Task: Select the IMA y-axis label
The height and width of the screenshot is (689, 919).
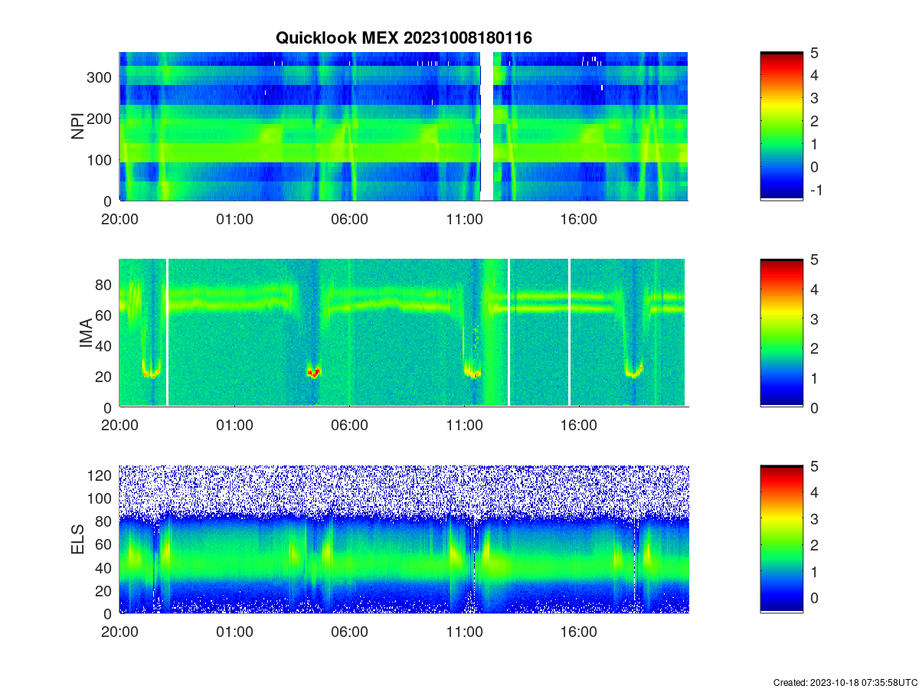Action: pyautogui.click(x=86, y=334)
